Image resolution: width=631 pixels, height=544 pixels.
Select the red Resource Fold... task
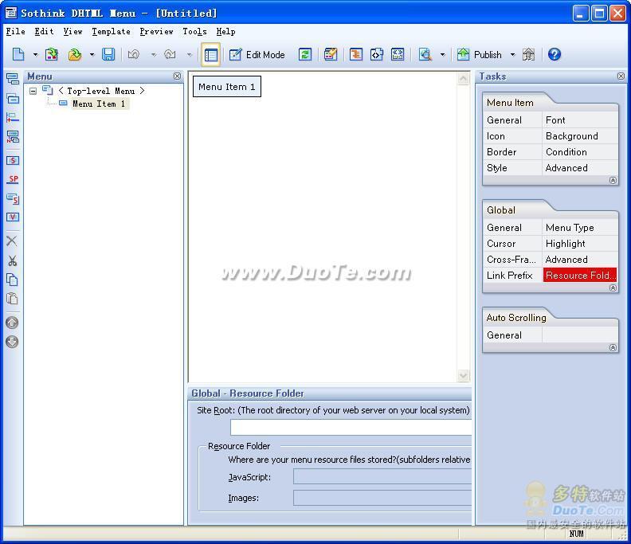click(x=580, y=276)
